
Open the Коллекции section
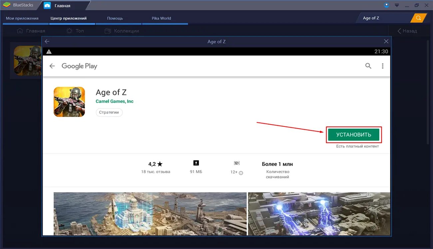pyautogui.click(x=122, y=31)
